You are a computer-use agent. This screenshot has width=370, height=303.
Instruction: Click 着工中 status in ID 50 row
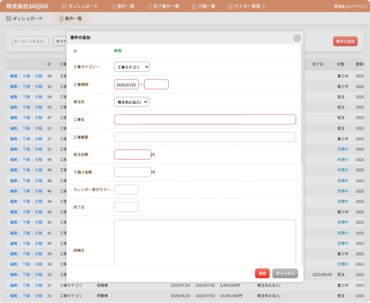click(342, 76)
